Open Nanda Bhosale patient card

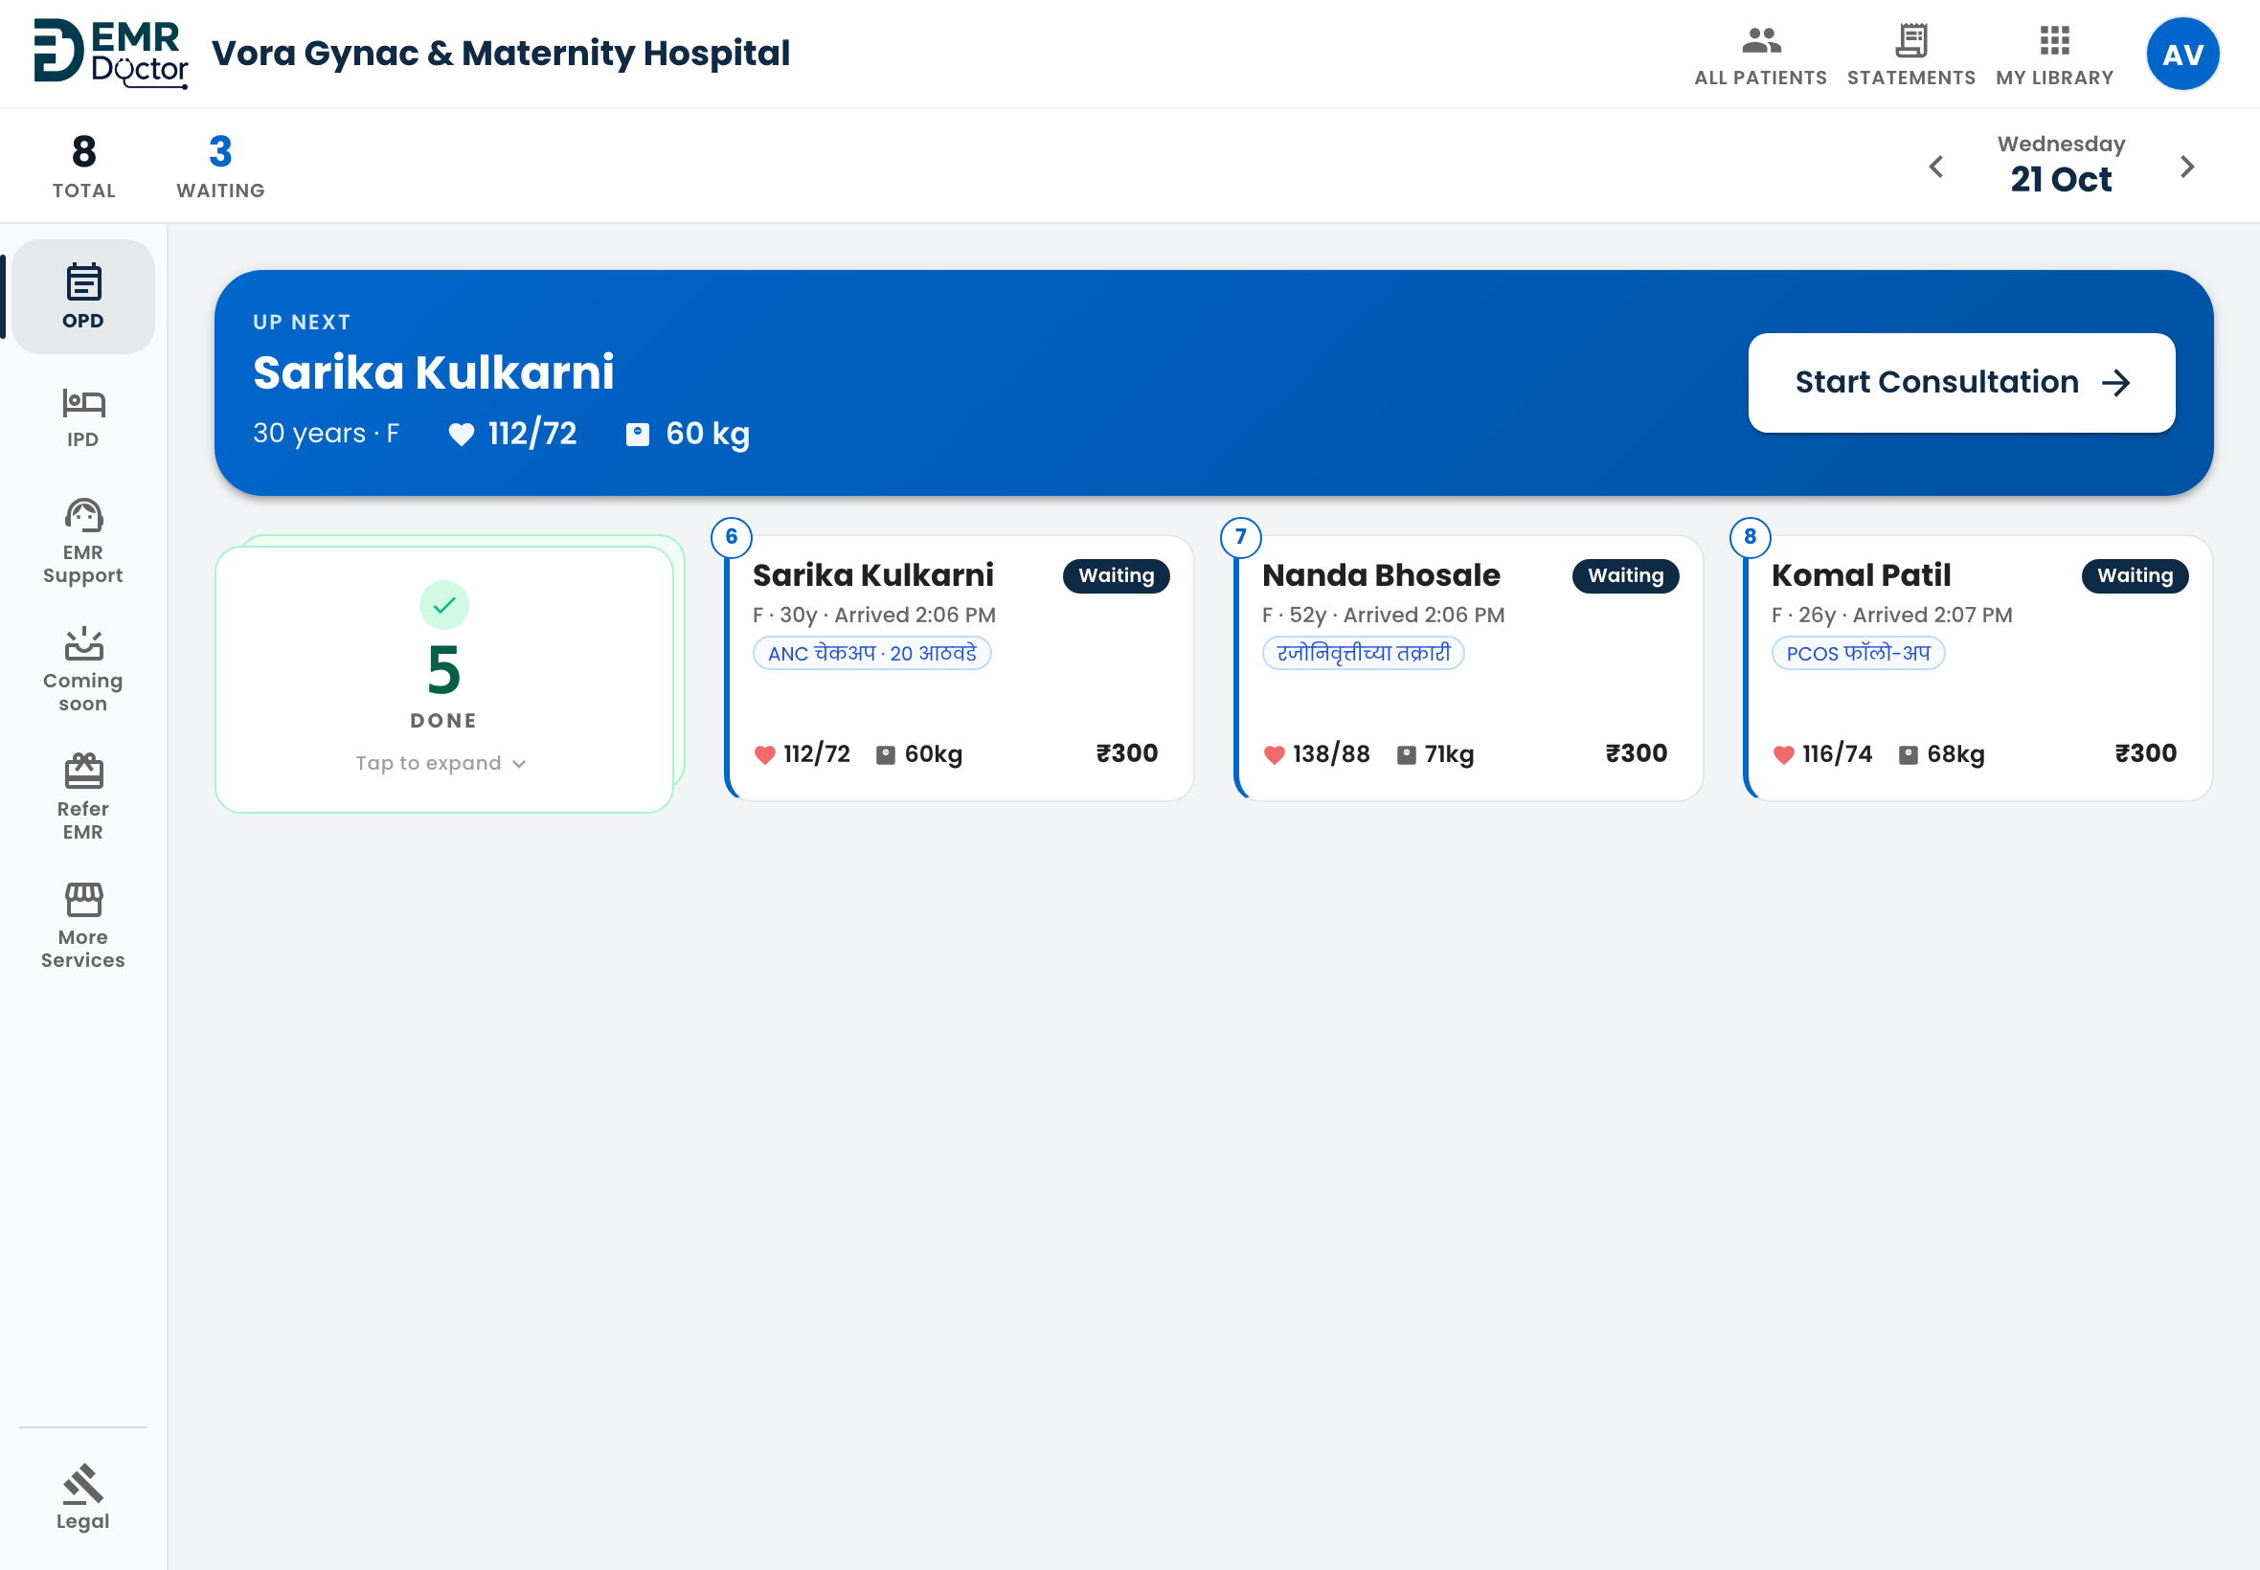click(1468, 667)
